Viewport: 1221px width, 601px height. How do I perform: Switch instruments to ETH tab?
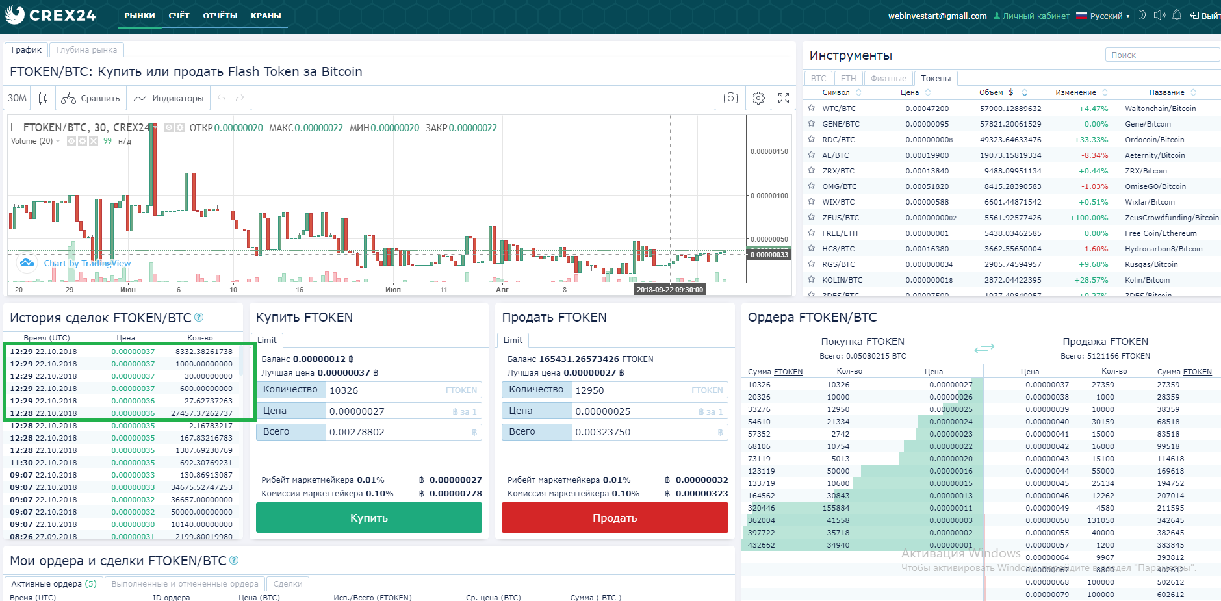point(848,78)
